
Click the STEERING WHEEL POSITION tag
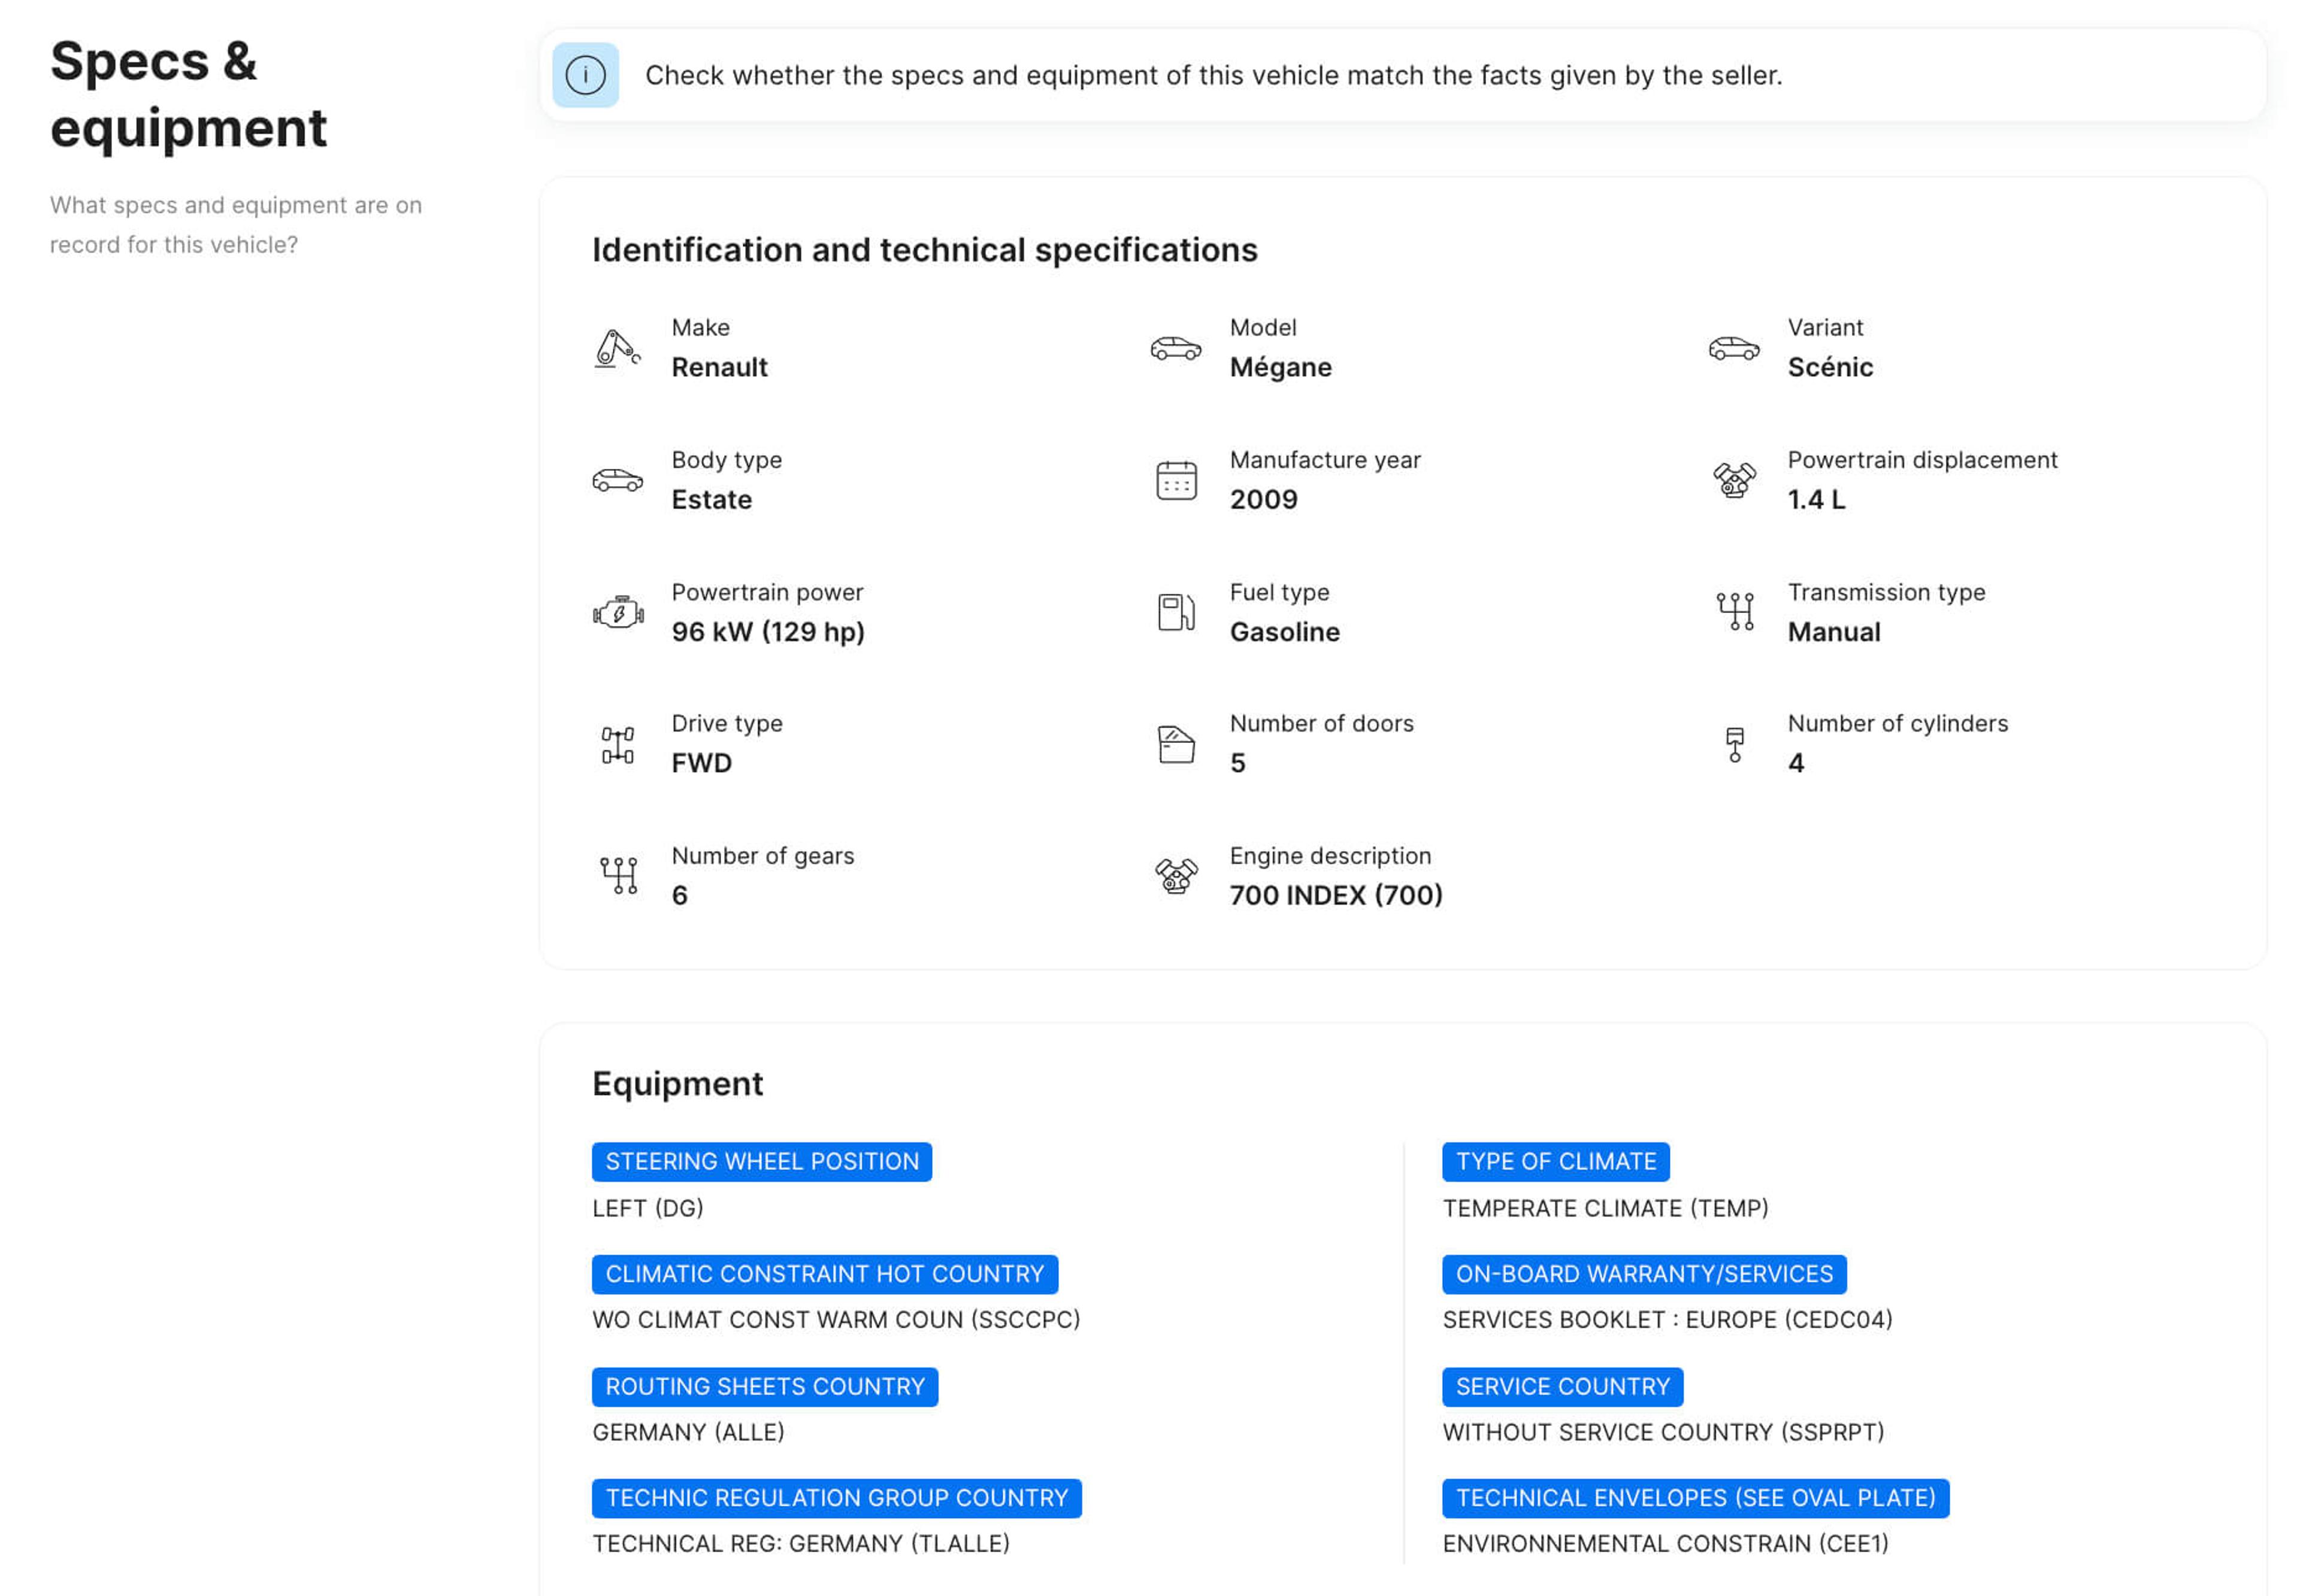tap(761, 1161)
